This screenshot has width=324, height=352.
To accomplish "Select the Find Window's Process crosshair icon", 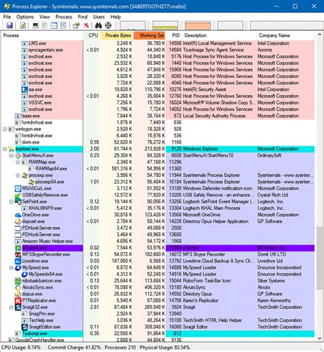I will (108, 25).
